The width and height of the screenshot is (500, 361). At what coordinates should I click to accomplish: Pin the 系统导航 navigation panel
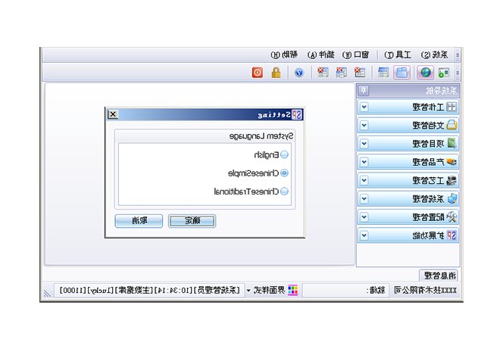364,90
